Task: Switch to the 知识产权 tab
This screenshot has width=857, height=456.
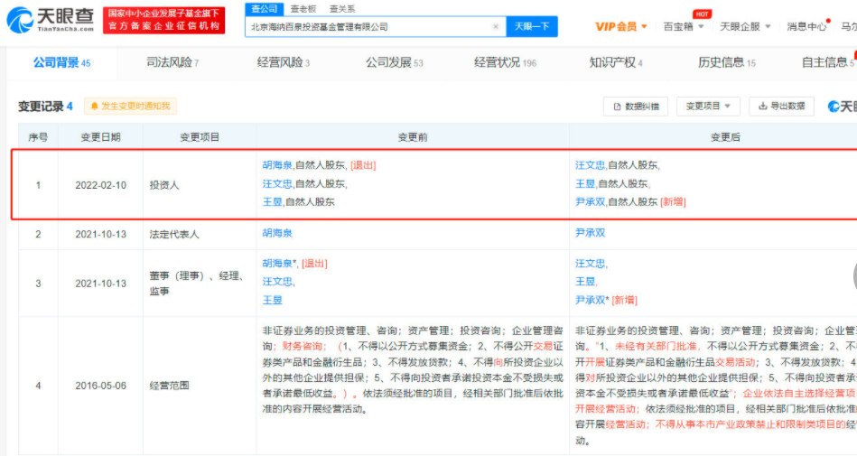Action: [x=615, y=63]
